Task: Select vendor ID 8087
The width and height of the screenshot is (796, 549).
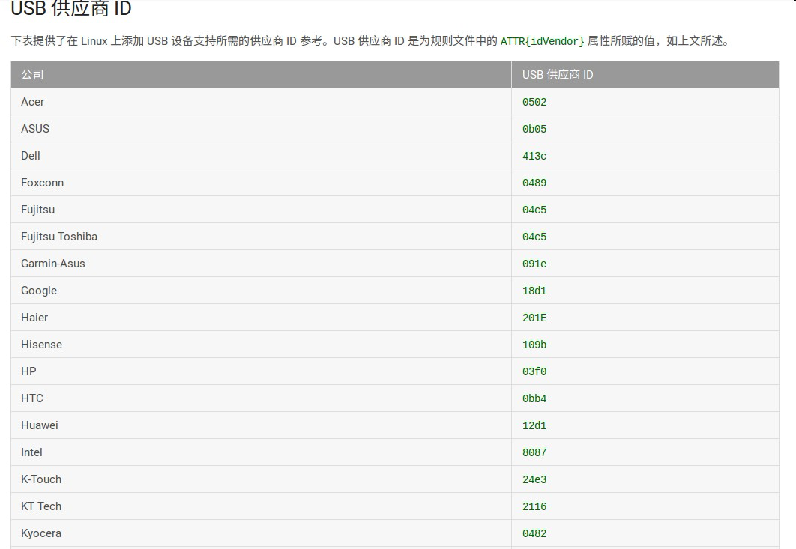Action: pyautogui.click(x=534, y=452)
